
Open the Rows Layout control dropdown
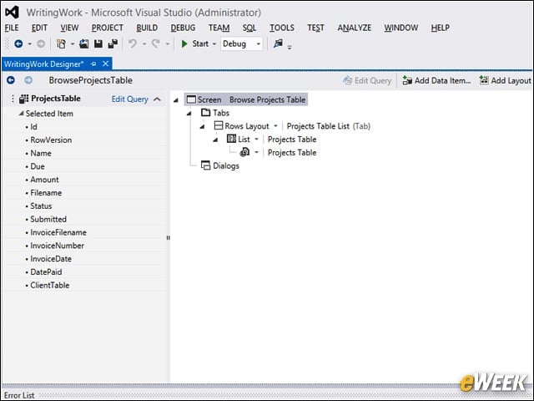275,126
